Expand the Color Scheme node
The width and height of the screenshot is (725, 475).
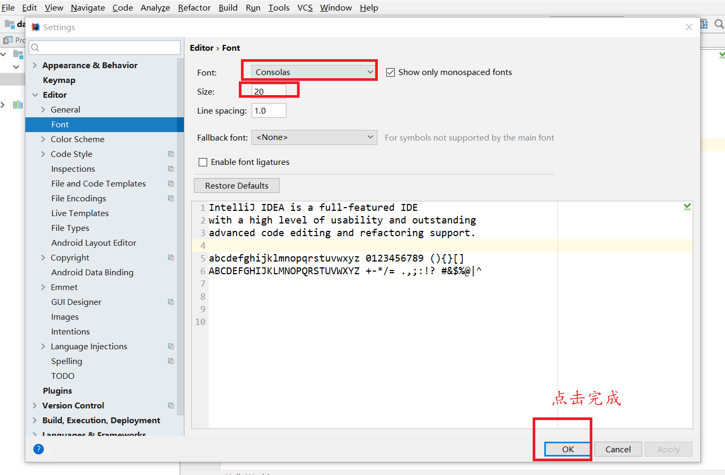pos(43,139)
